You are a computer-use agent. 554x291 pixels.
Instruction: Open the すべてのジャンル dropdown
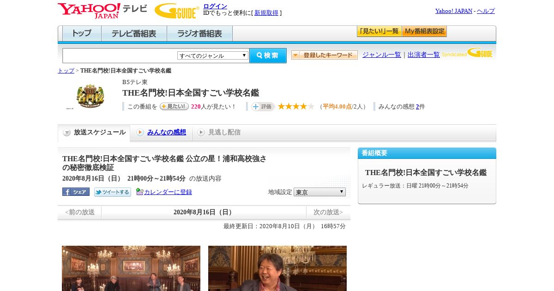[213, 55]
